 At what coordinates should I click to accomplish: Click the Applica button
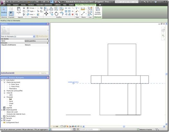point(44,73)
